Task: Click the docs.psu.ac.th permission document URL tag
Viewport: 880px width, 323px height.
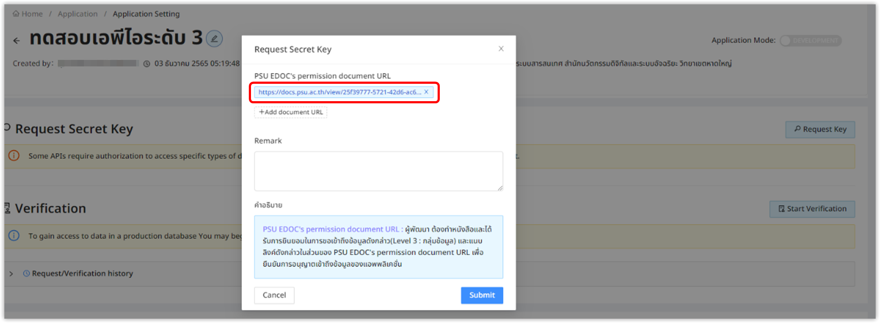Action: point(339,92)
